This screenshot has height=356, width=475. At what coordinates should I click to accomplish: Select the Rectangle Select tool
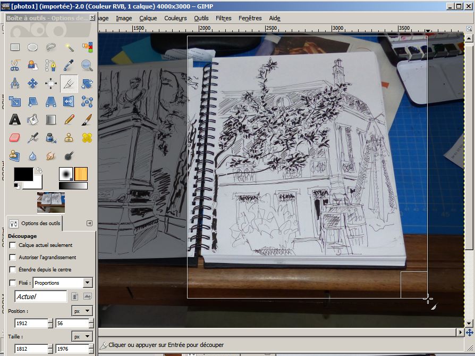click(x=15, y=47)
